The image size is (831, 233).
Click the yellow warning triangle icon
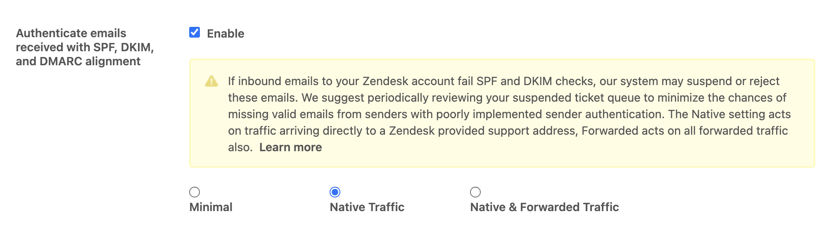(x=211, y=81)
